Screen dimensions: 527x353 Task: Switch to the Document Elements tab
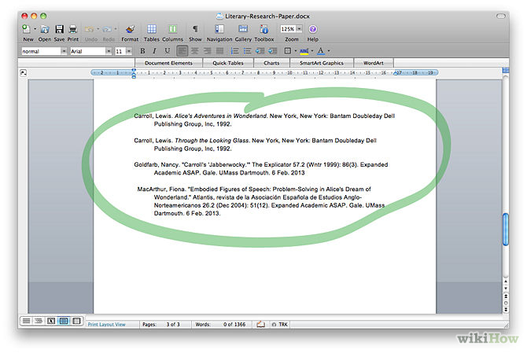click(x=168, y=63)
